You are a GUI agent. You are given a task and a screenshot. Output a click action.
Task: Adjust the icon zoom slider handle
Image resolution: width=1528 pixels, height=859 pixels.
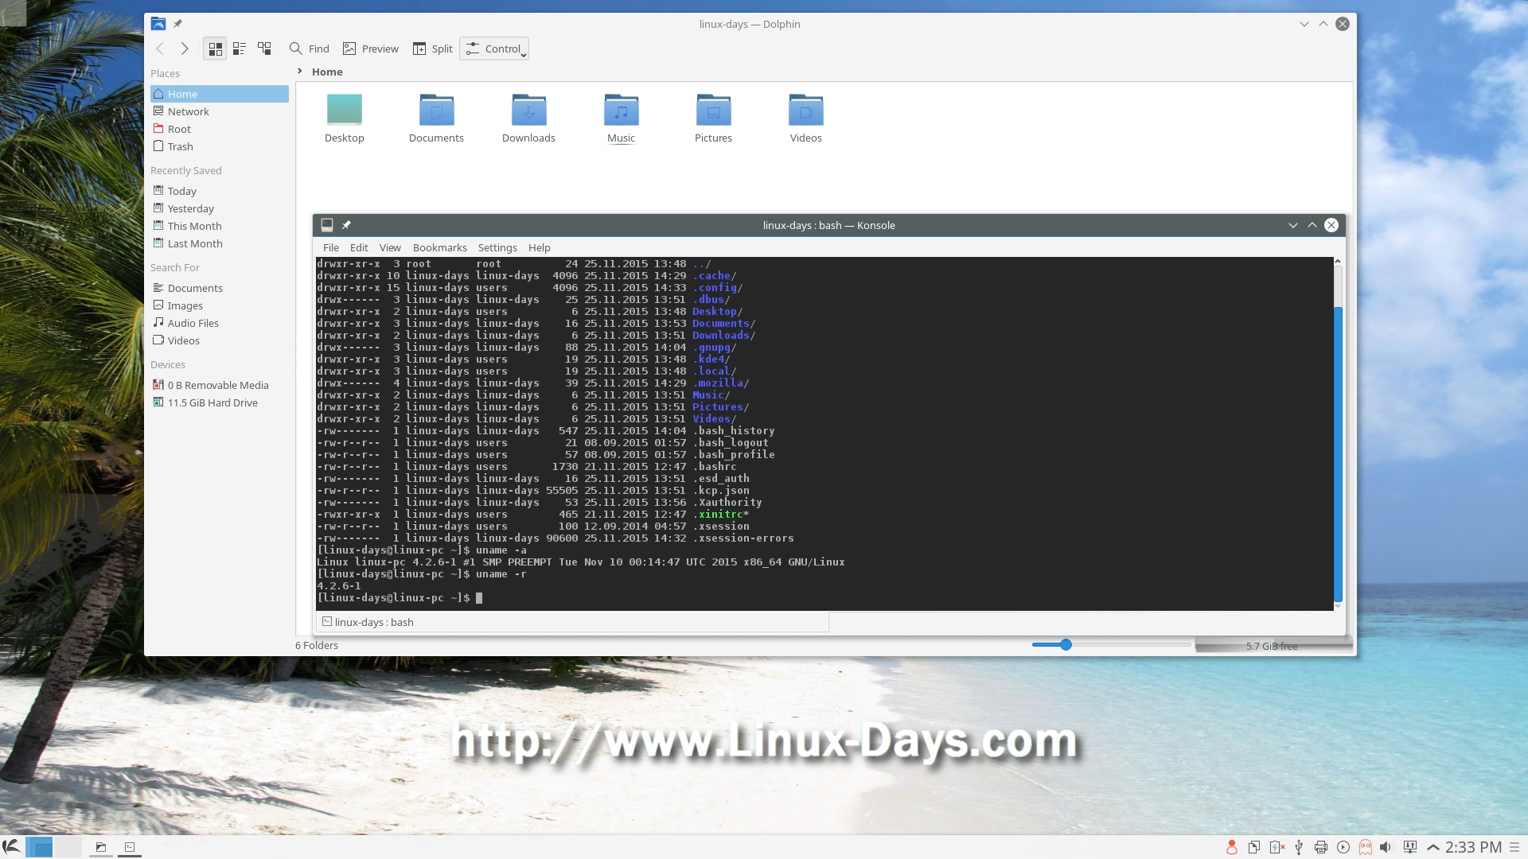[1066, 644]
